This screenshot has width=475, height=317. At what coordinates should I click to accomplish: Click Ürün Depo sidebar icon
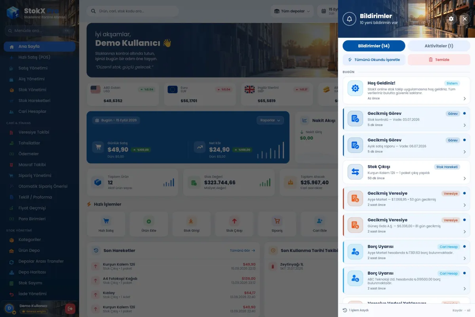tap(11, 250)
